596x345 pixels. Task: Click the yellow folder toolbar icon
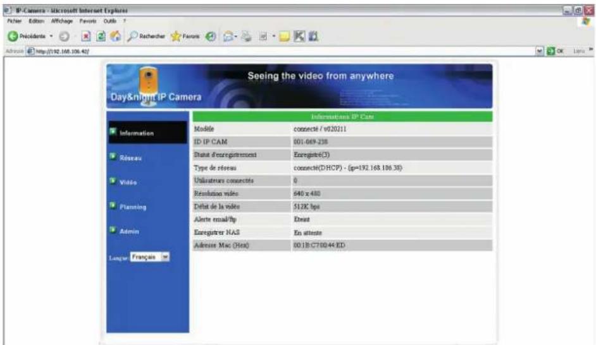click(x=284, y=37)
